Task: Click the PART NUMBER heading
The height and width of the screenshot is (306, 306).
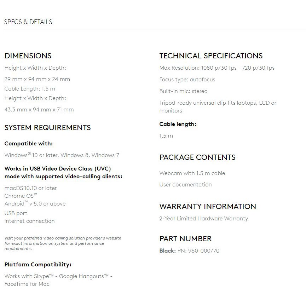Action: tap(185, 239)
